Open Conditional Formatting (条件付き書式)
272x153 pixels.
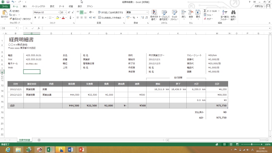click(x=154, y=15)
